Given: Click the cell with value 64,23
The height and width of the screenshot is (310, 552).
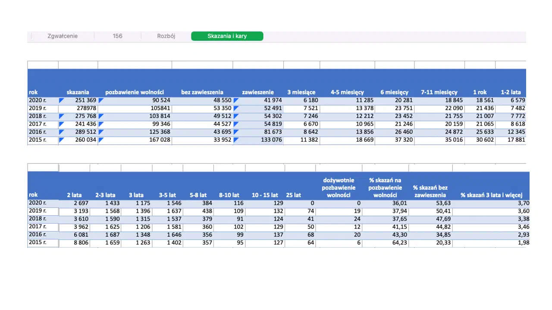Looking at the screenshot, I should (x=385, y=243).
